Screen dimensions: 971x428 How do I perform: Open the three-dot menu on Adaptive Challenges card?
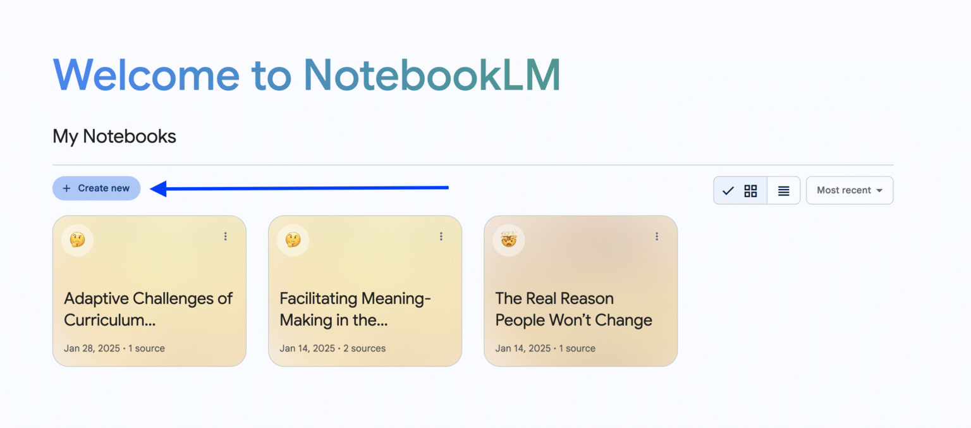pos(226,236)
